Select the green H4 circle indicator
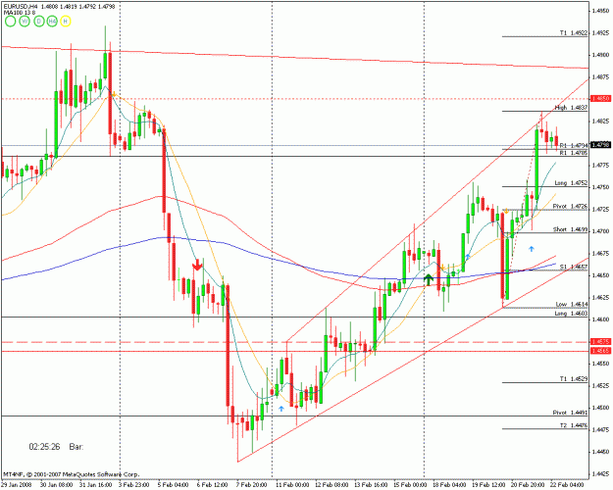Image resolution: width=613 pixels, height=490 pixels. 52,22
